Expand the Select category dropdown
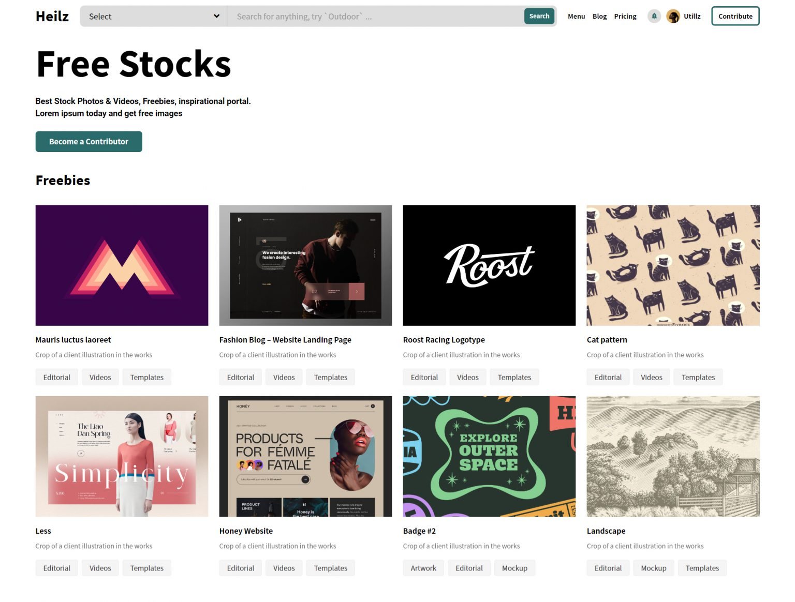 pos(154,17)
